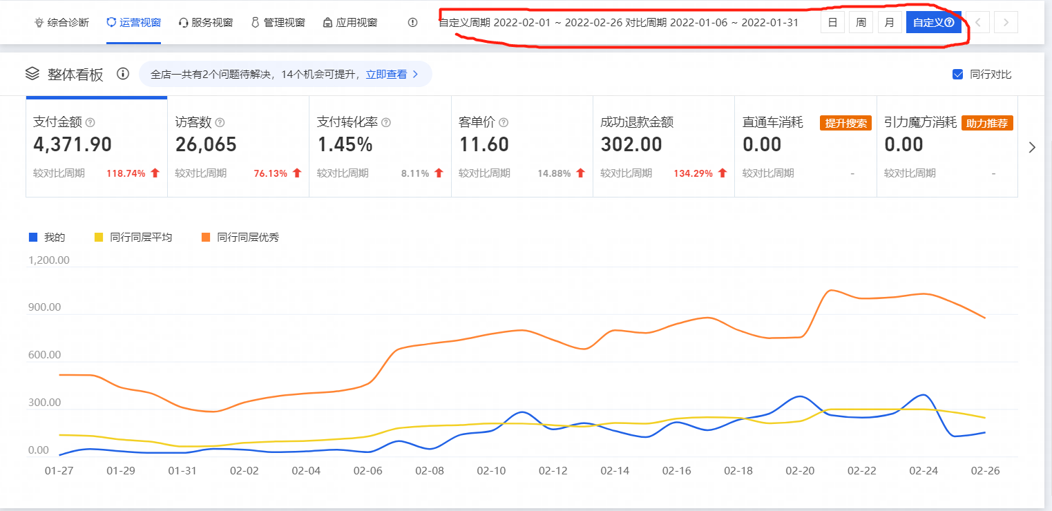The image size is (1052, 511).
Task: Toggle 同行同层优秀 orange legend swatch
Action: tap(206, 237)
